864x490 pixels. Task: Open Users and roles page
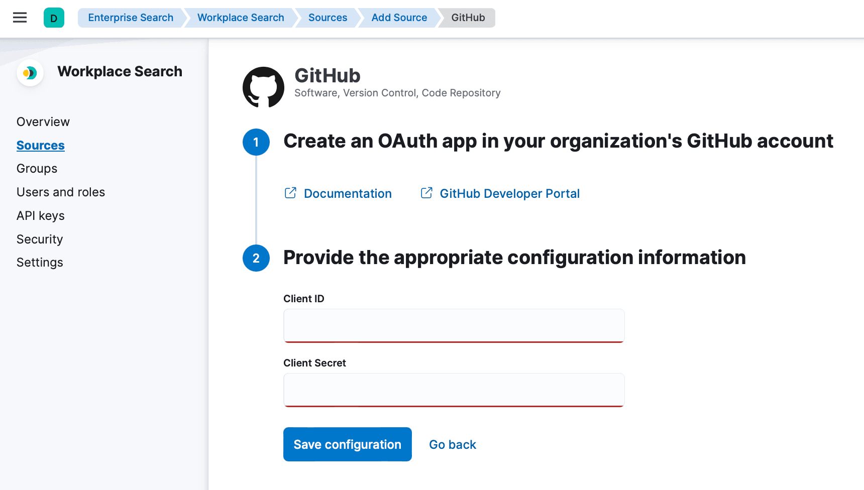[x=61, y=192]
